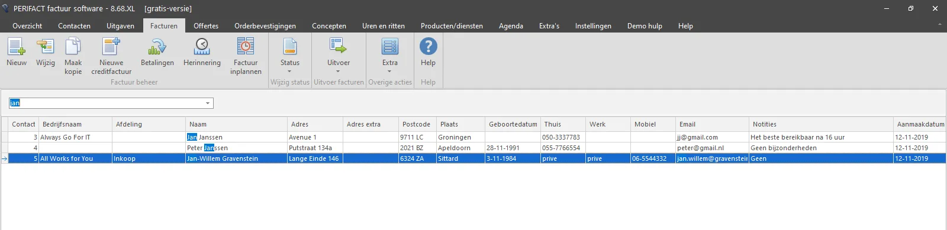Viewport: 947px width, 230px height.
Task: Open the Help menu tab
Action: pyautogui.click(x=685, y=26)
